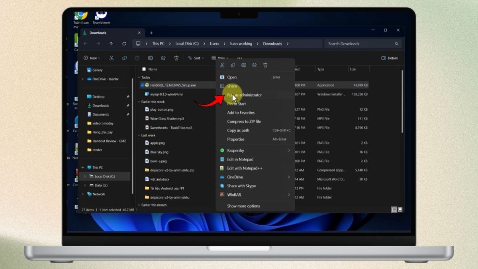This screenshot has width=478, height=269.
Task: Click the Search Downloads field
Action: pos(363,44)
